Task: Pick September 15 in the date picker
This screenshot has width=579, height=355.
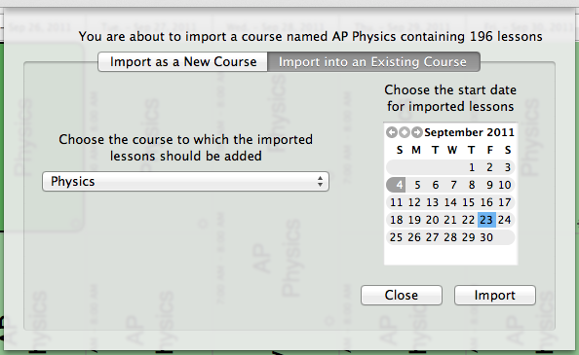Action: pos(468,202)
